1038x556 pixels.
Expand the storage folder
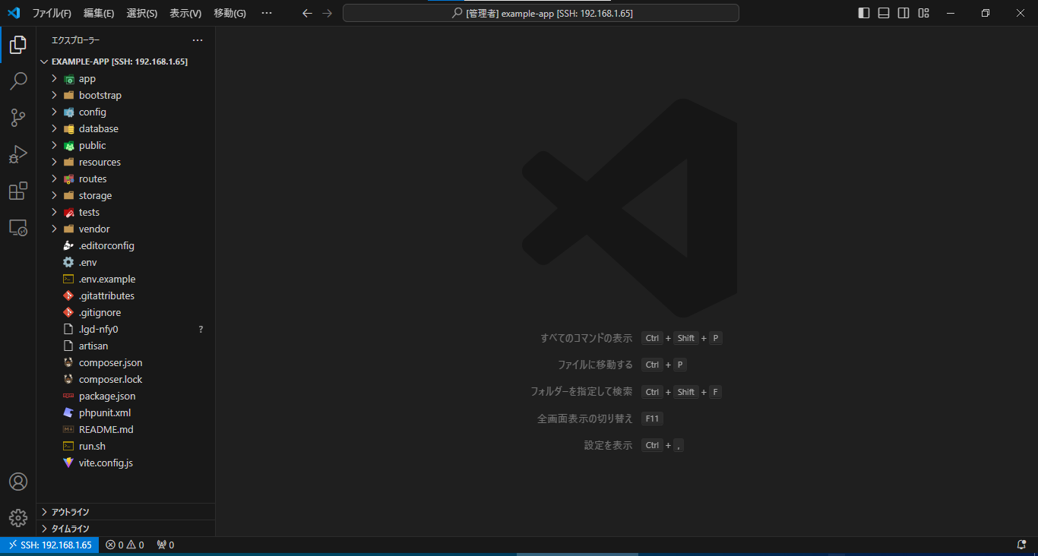[x=126, y=196]
